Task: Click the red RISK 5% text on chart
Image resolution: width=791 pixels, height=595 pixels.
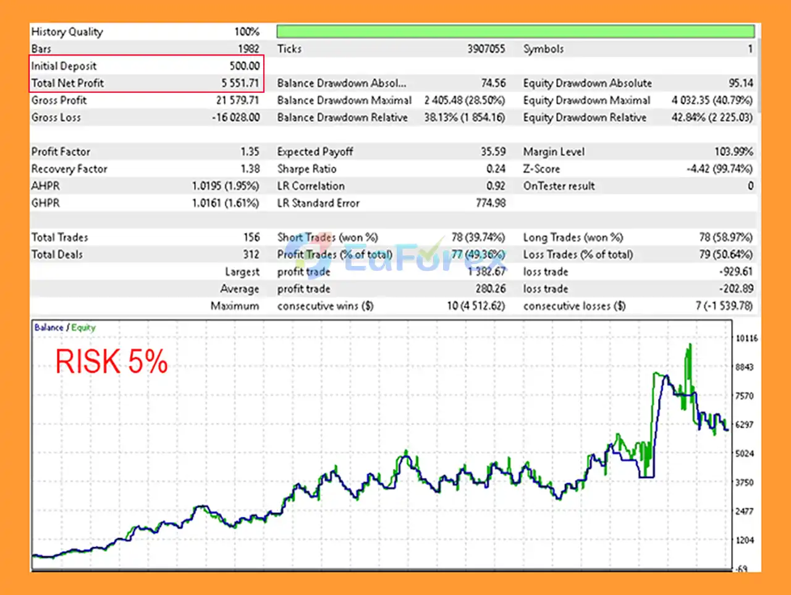Action: pyautogui.click(x=112, y=362)
